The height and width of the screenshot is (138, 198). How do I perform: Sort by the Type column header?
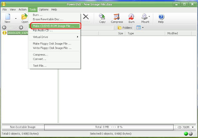pyautogui.click(x=145, y=33)
